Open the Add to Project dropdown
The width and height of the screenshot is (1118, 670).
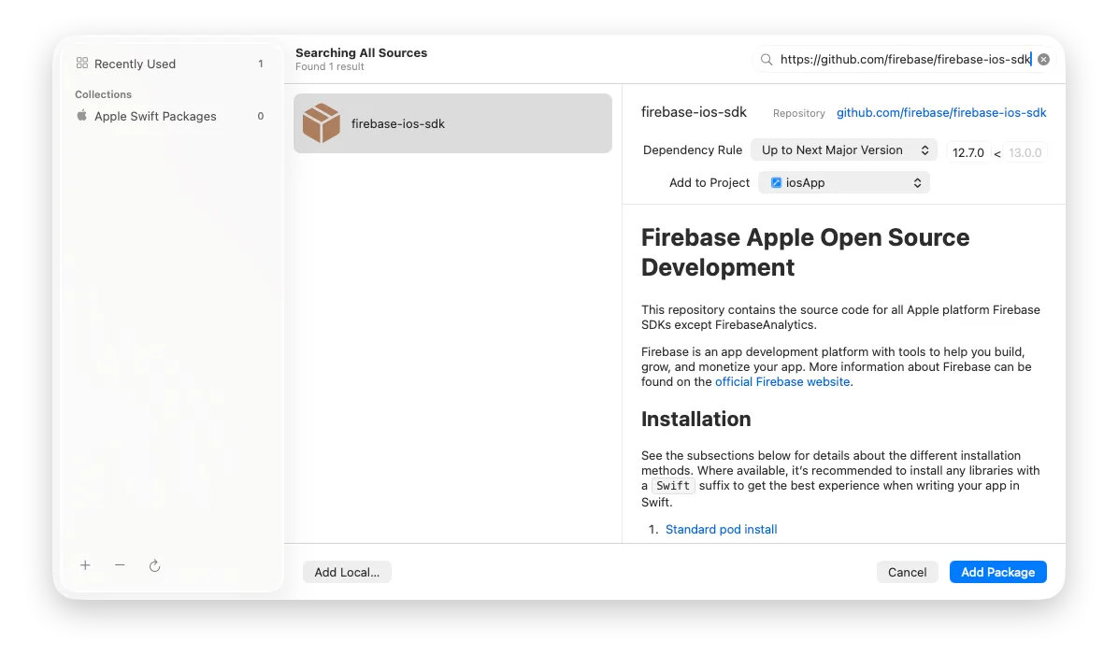pyautogui.click(x=843, y=182)
